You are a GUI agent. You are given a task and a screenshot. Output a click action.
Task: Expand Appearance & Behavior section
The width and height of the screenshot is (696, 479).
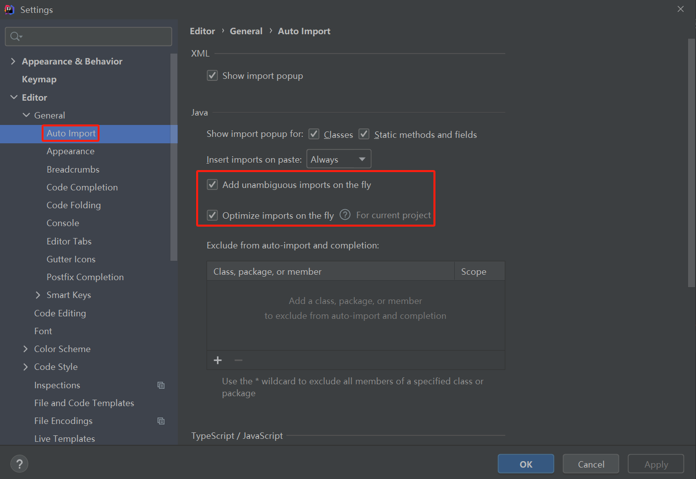coord(13,61)
